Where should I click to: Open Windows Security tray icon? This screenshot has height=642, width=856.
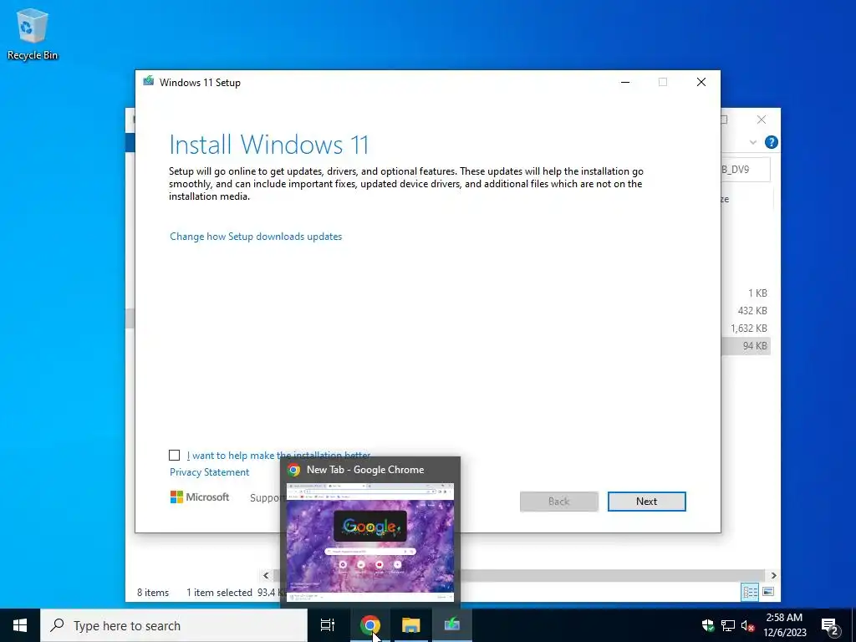coord(708,625)
